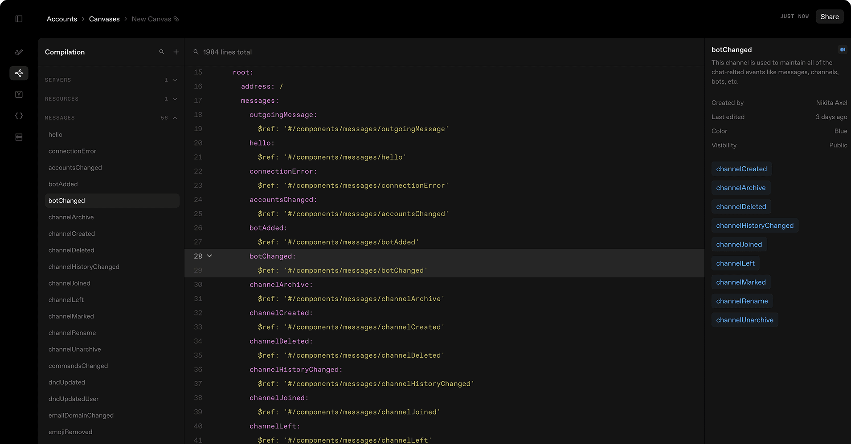Open the server stack sidebar icon

point(19,137)
